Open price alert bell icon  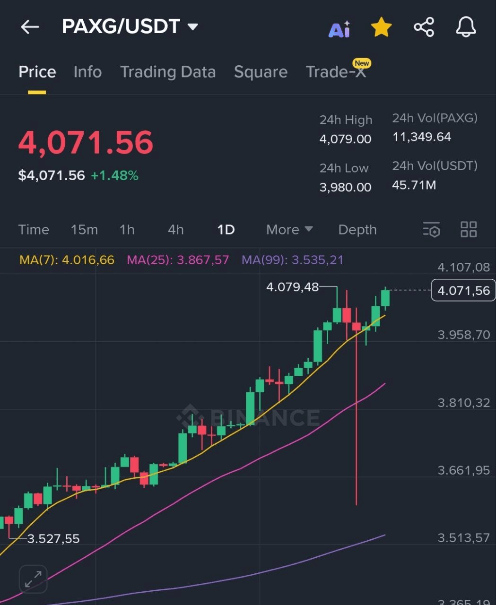coord(466,27)
